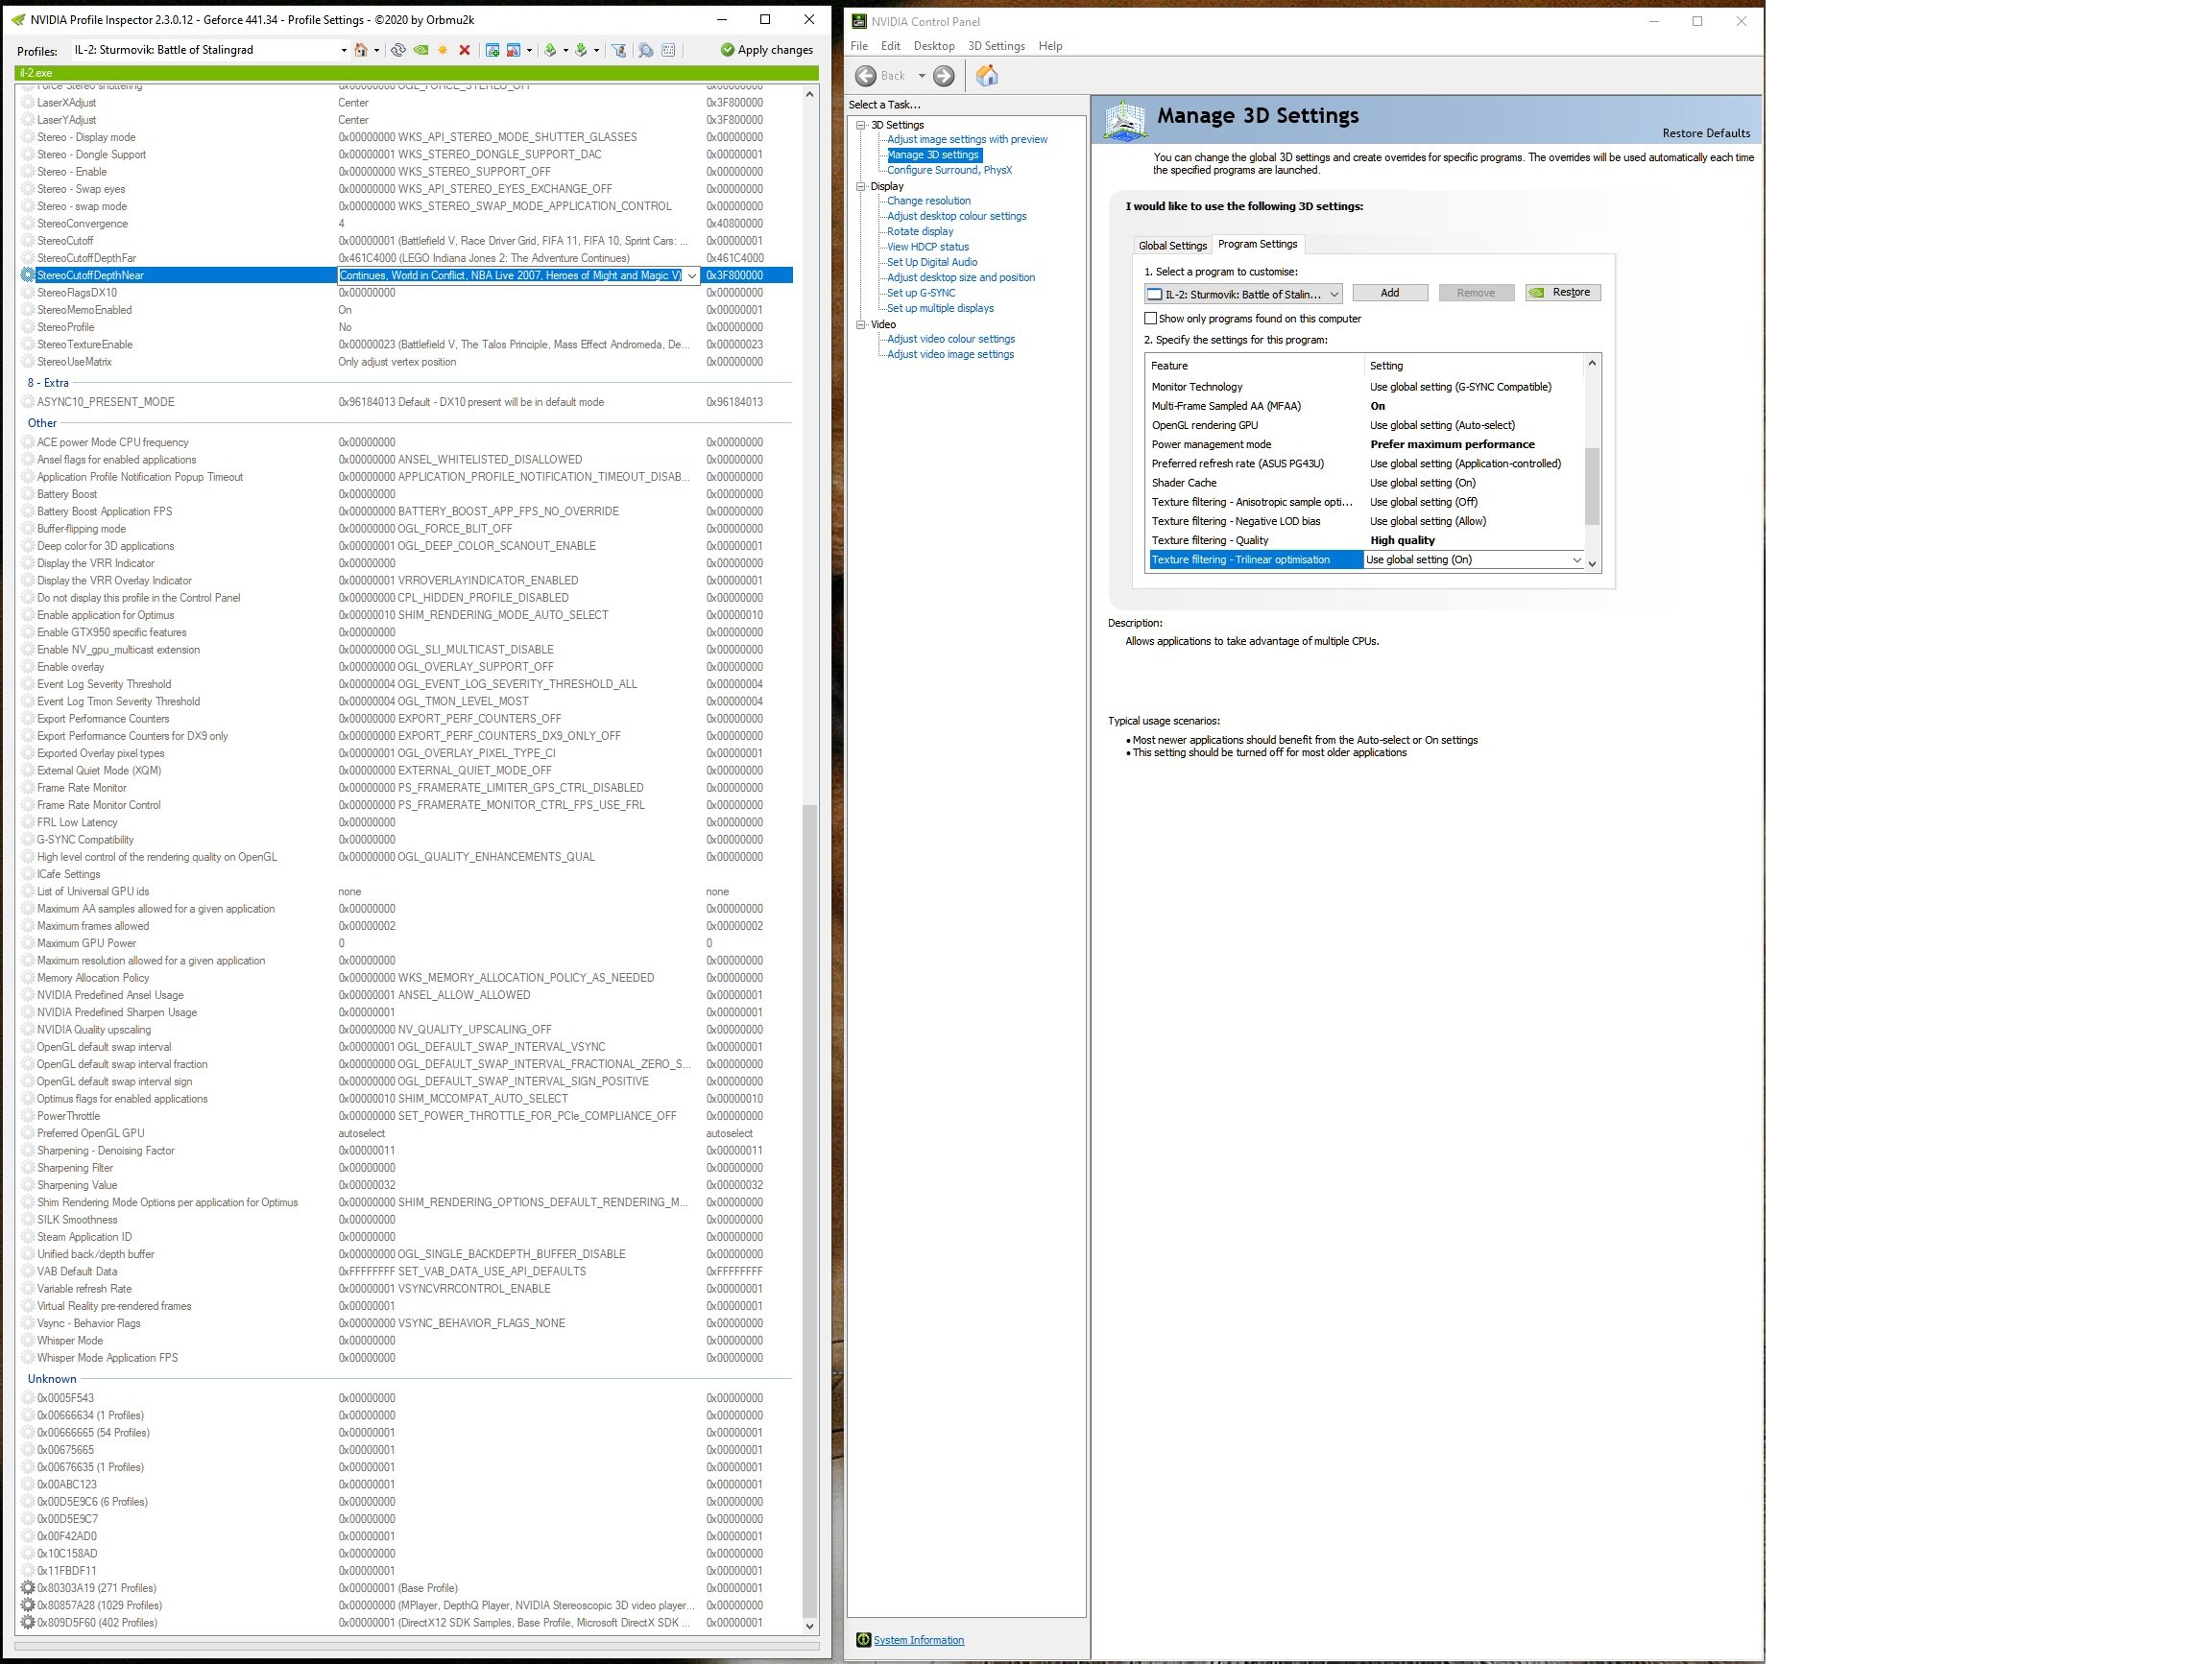Screen dimensions: 2212x1664
Task: Open the System Information link
Action: (918, 1640)
